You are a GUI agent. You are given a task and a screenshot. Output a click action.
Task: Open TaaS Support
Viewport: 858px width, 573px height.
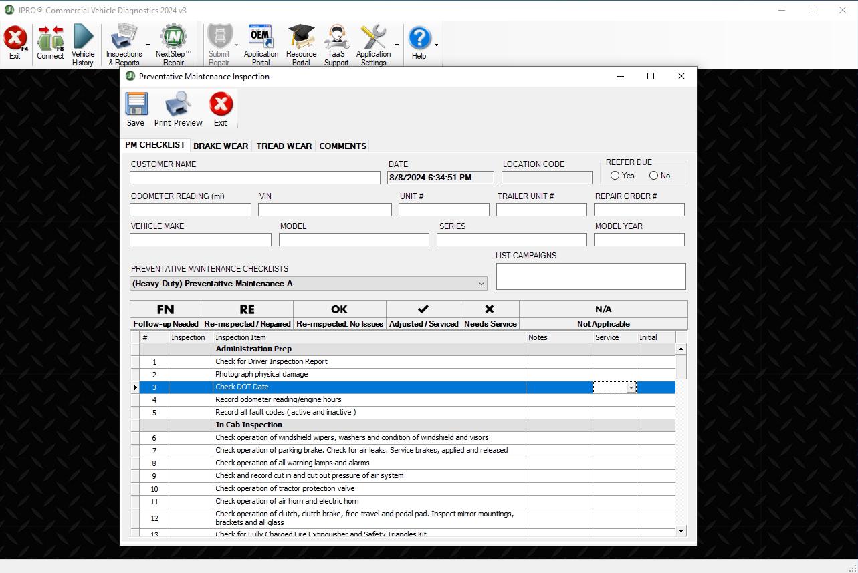tap(336, 42)
